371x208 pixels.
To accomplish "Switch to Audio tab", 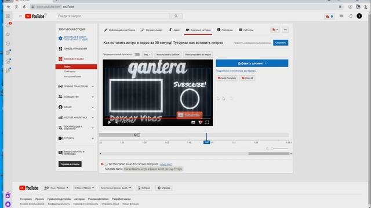I will 174,30.
